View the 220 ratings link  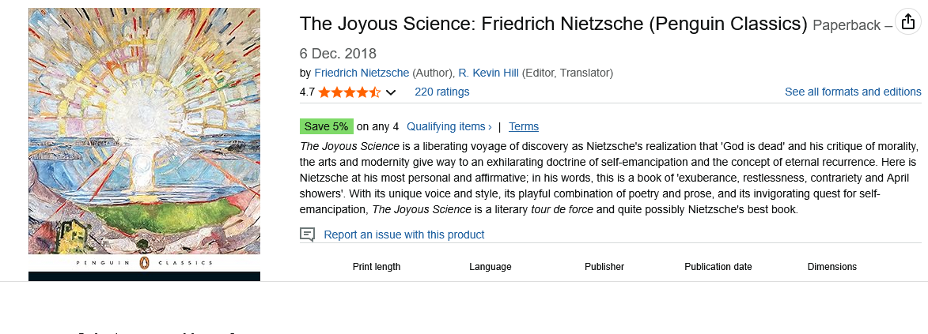[x=441, y=92]
